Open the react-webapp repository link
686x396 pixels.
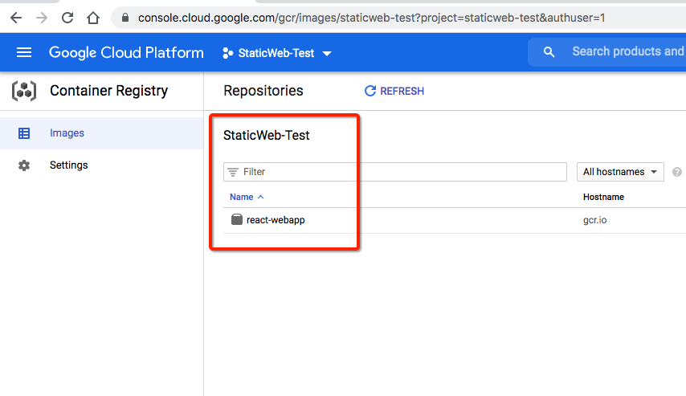[x=276, y=220]
